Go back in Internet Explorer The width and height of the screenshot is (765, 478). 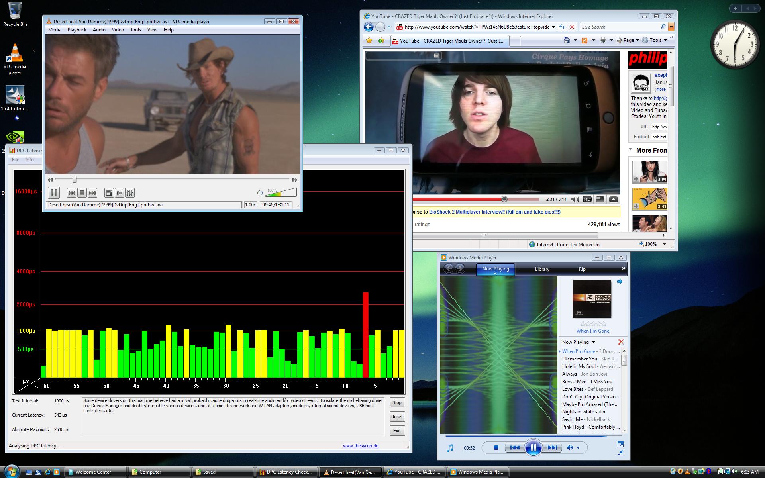point(369,27)
